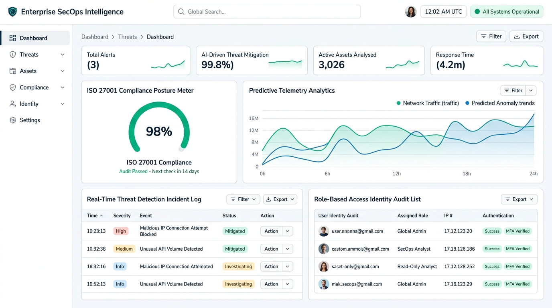
Task: Click the magnifier icon in Global Search
Action: pos(181,12)
